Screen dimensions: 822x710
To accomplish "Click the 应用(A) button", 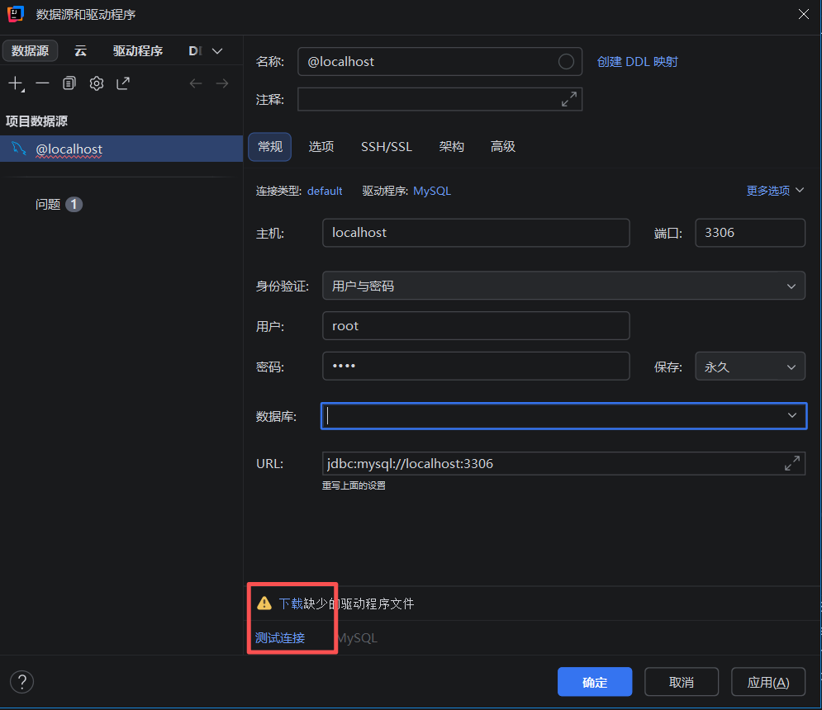I will tap(768, 682).
